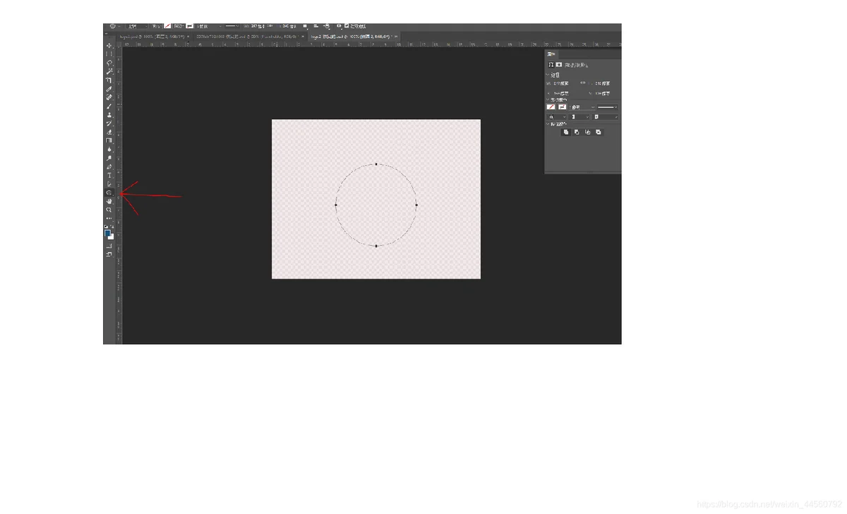Toggle Quick Mask mode in toolbar
Viewport: 847px width, 514px height.
(x=109, y=245)
